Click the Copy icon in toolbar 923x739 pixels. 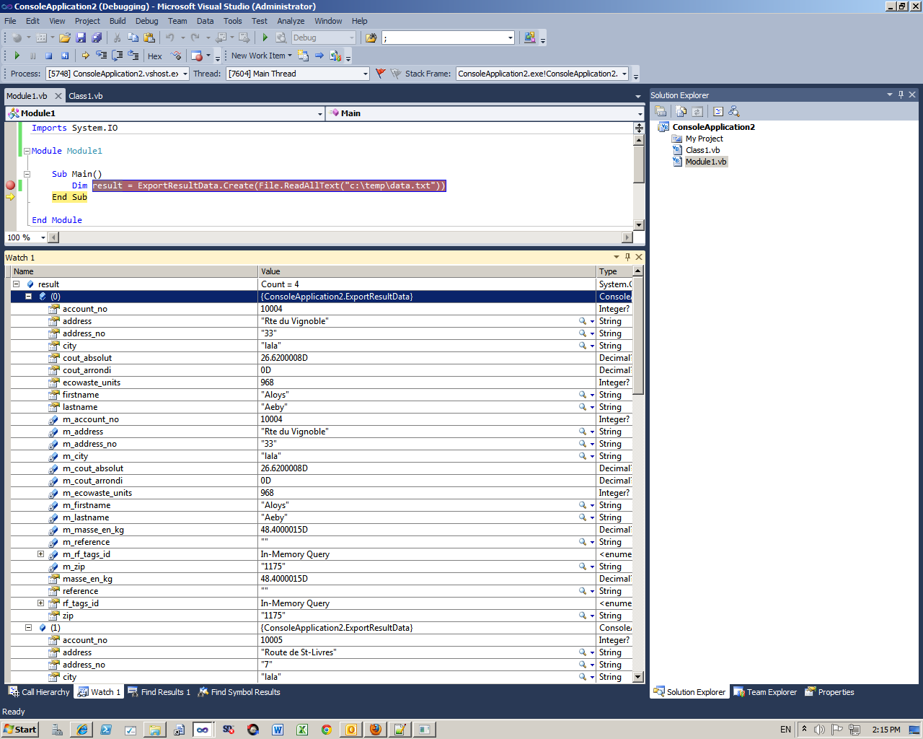click(133, 38)
